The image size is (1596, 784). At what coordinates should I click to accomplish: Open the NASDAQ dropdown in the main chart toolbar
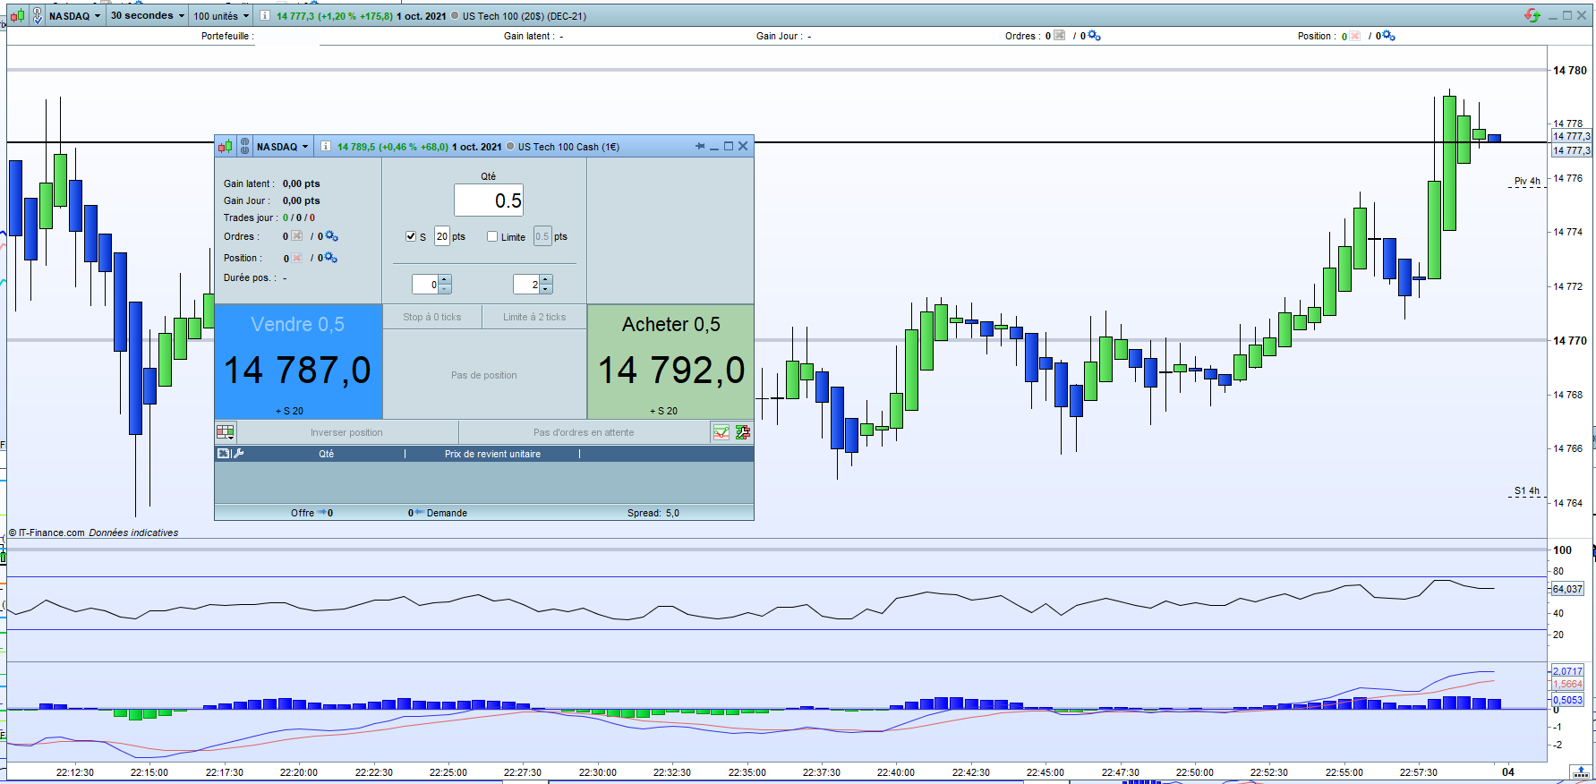point(74,15)
